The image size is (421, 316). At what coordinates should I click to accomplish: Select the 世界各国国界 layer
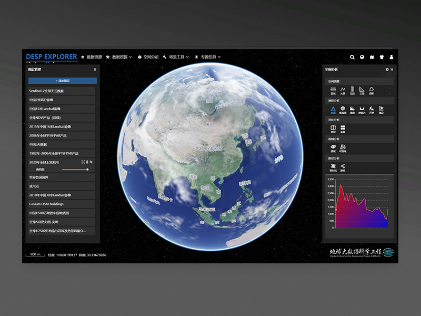pos(62,177)
